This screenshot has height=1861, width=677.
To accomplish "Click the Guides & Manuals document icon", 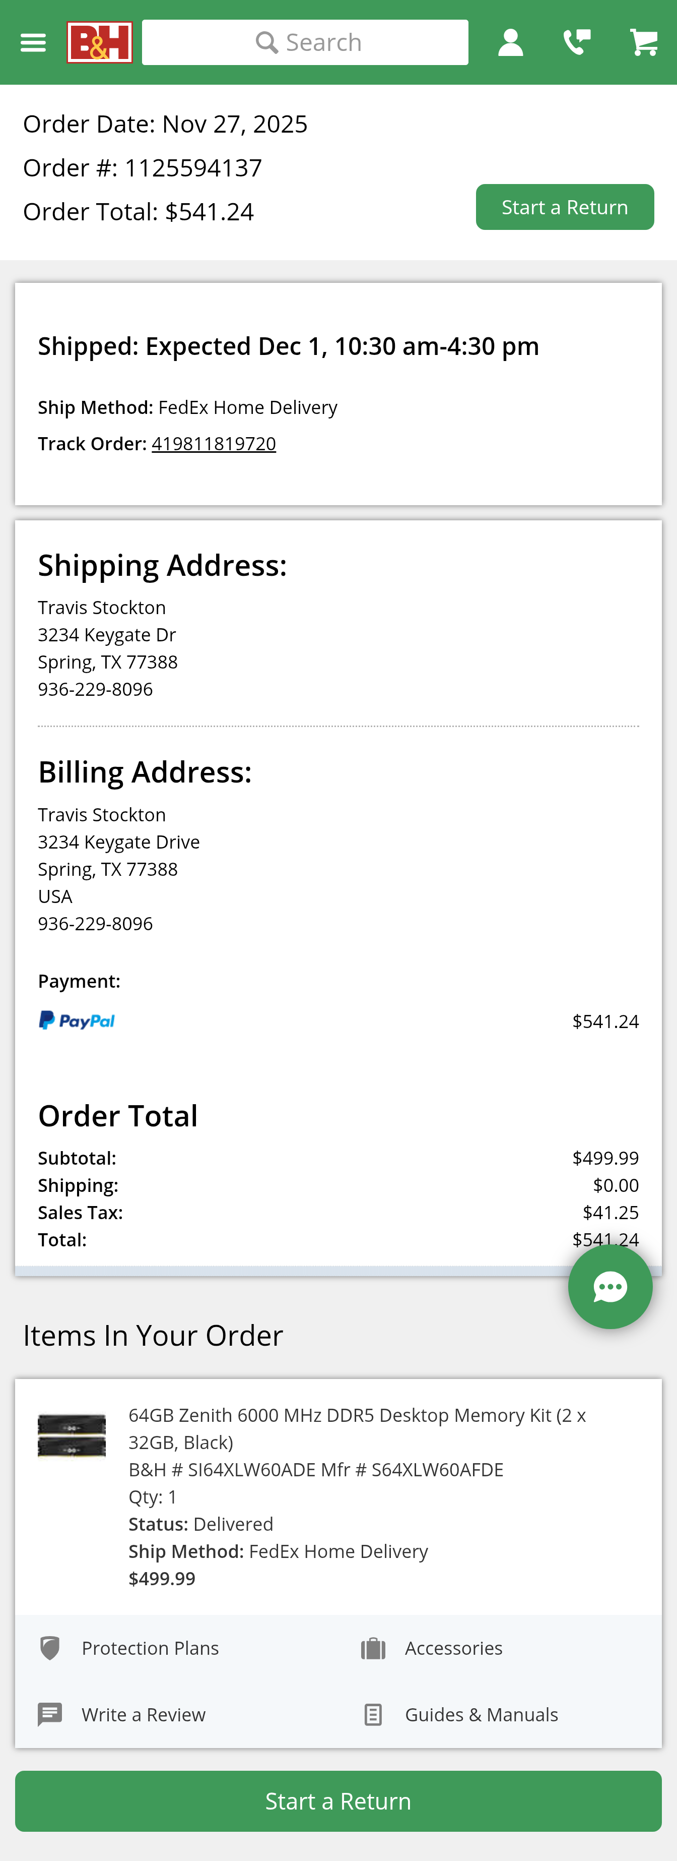I will tap(373, 1714).
